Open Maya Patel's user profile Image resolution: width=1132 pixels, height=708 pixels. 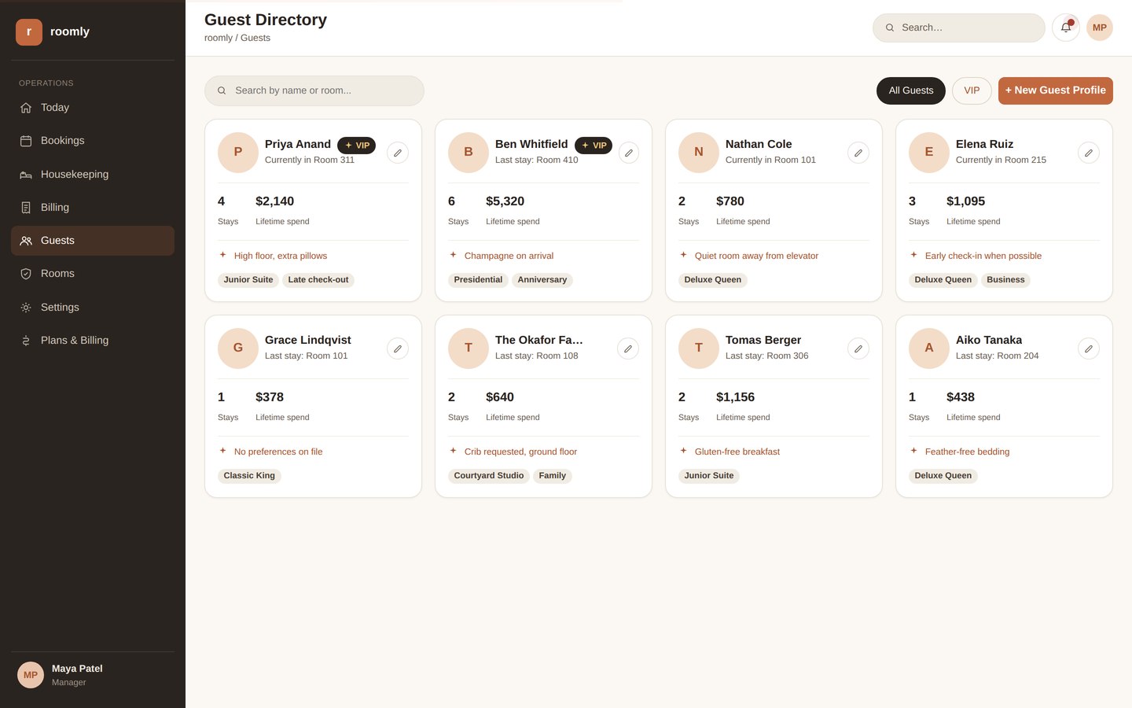tap(93, 675)
